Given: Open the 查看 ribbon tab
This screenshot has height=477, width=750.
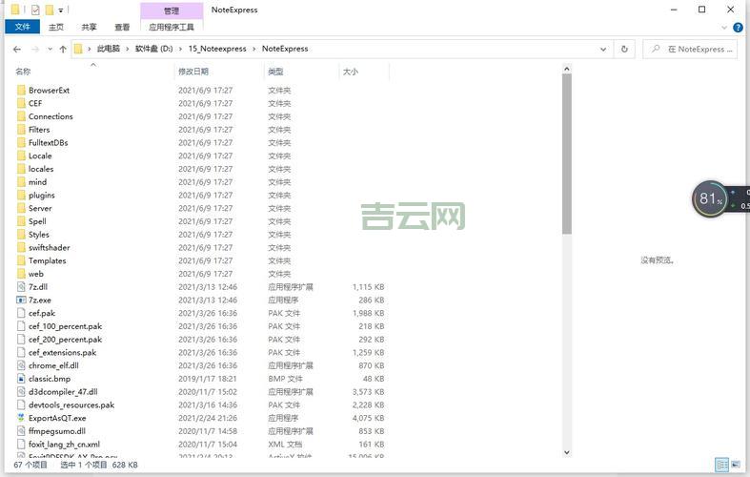Looking at the screenshot, I should point(122,28).
